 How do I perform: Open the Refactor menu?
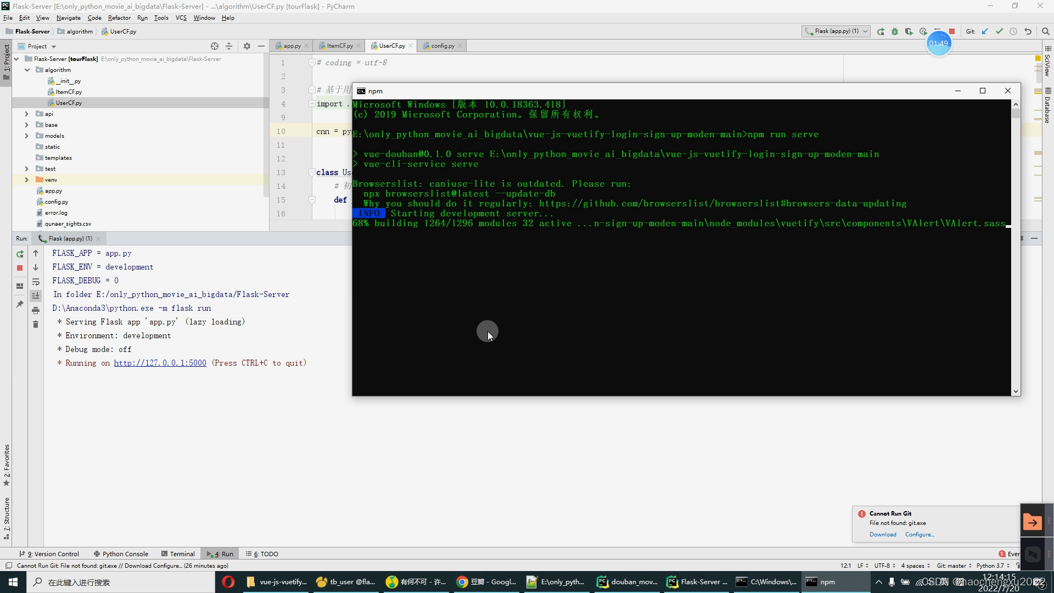pos(119,18)
